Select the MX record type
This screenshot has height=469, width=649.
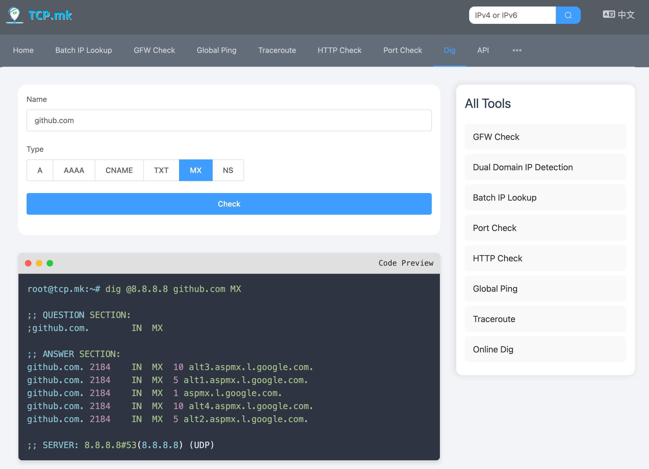[x=196, y=170]
